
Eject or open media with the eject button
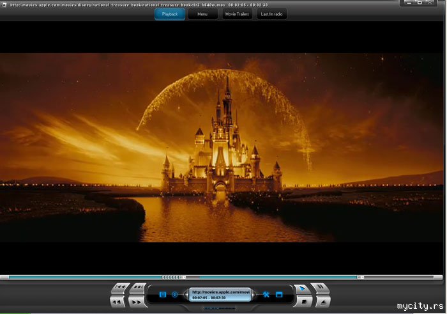tap(323, 302)
